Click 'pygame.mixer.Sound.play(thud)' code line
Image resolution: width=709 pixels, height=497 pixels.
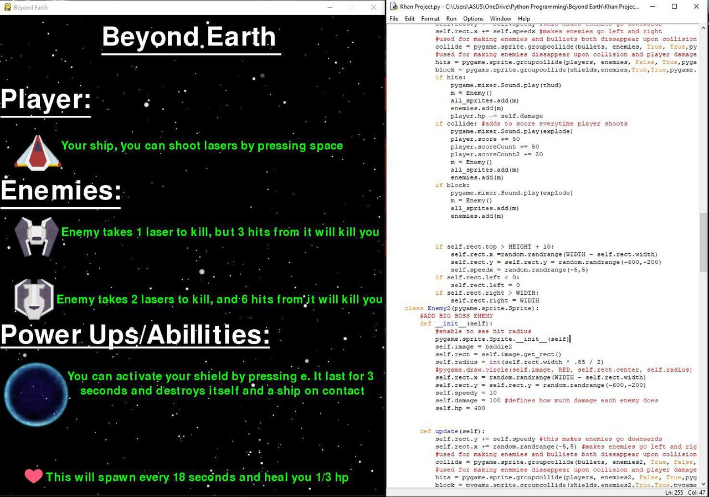(x=506, y=85)
